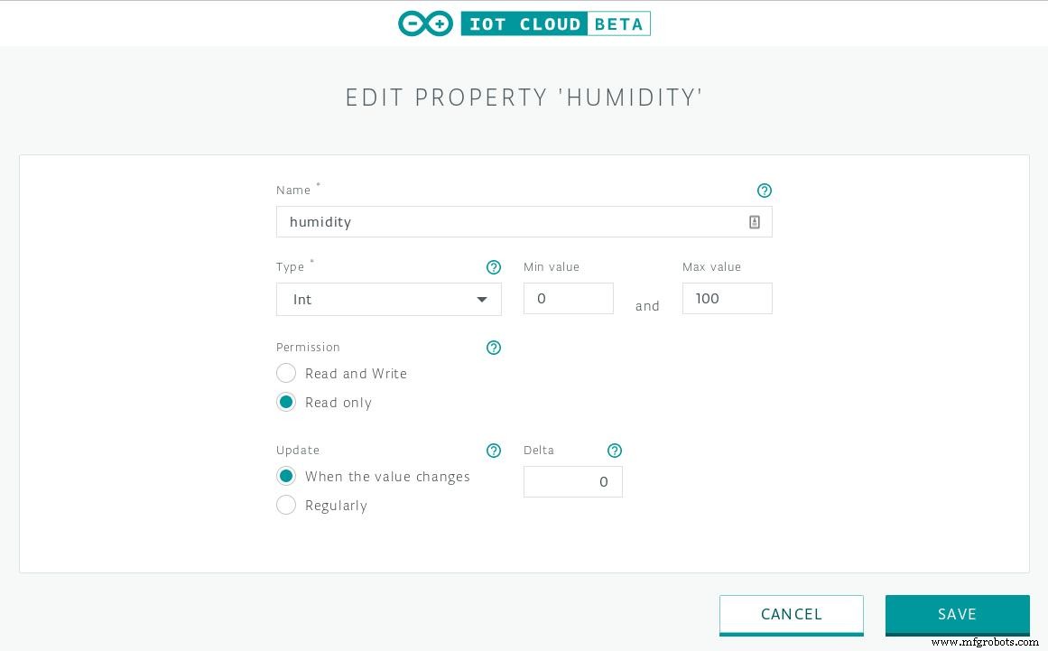Image resolution: width=1048 pixels, height=651 pixels.
Task: Click inside the Min value field
Action: pos(568,298)
